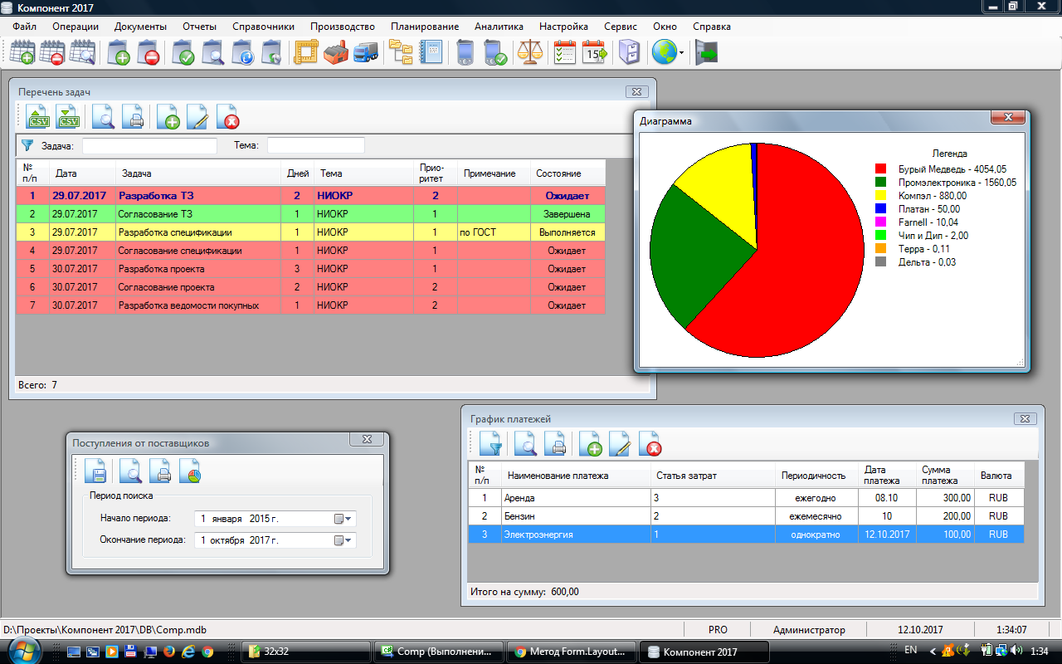Click the filter funnel in Перечень задач

(27, 145)
